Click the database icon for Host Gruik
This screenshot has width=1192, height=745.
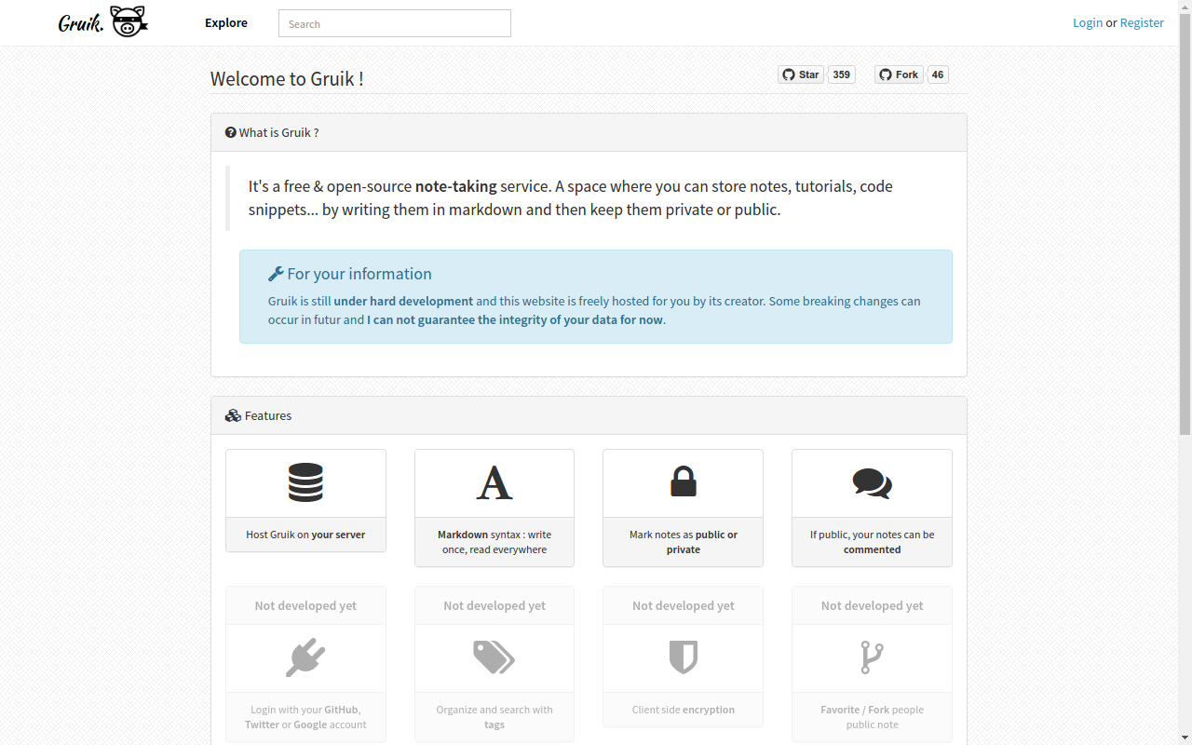point(305,482)
